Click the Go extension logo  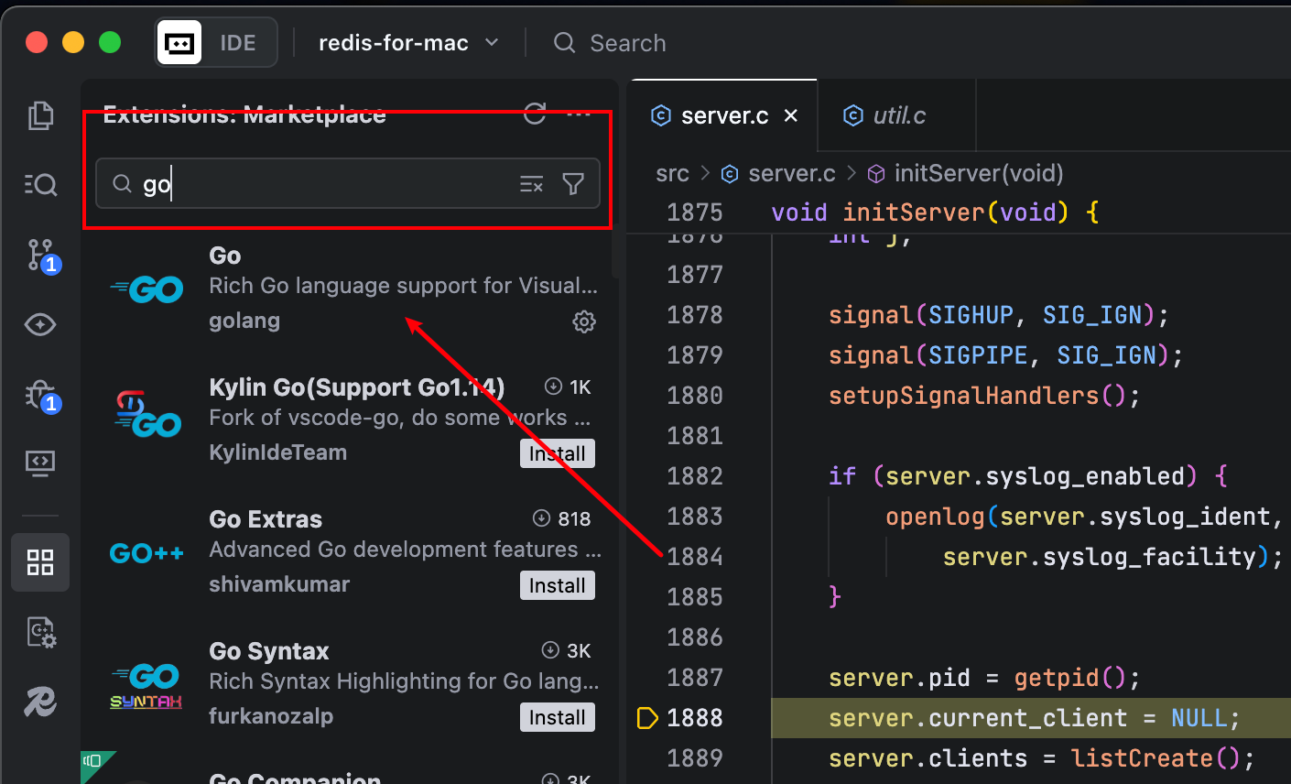click(146, 289)
